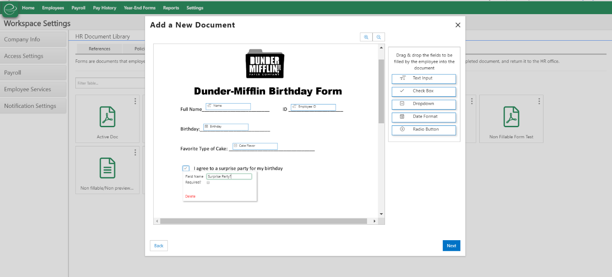This screenshot has width=612, height=277.
Task: Open the top bar Payroll menu
Action: (x=78, y=8)
